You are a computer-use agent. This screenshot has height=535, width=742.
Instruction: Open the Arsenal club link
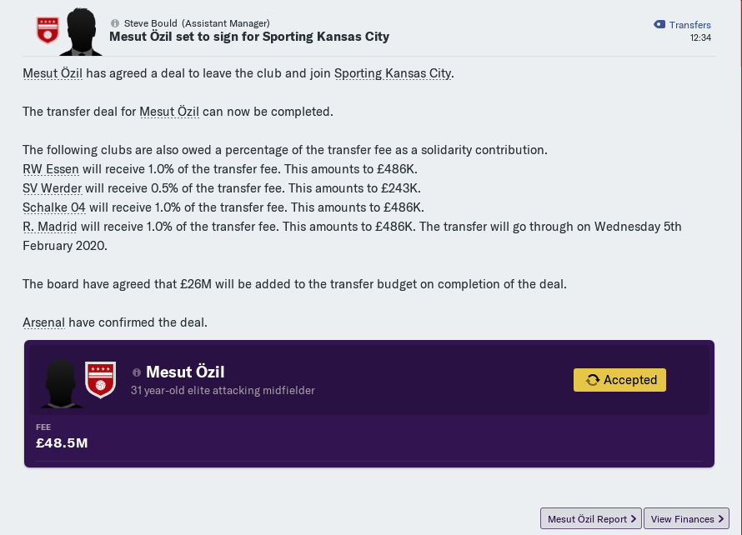(43, 322)
